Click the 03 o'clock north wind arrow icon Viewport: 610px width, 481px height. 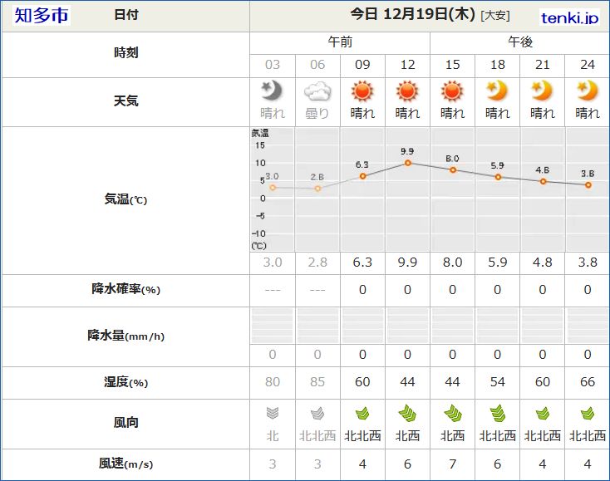(273, 413)
